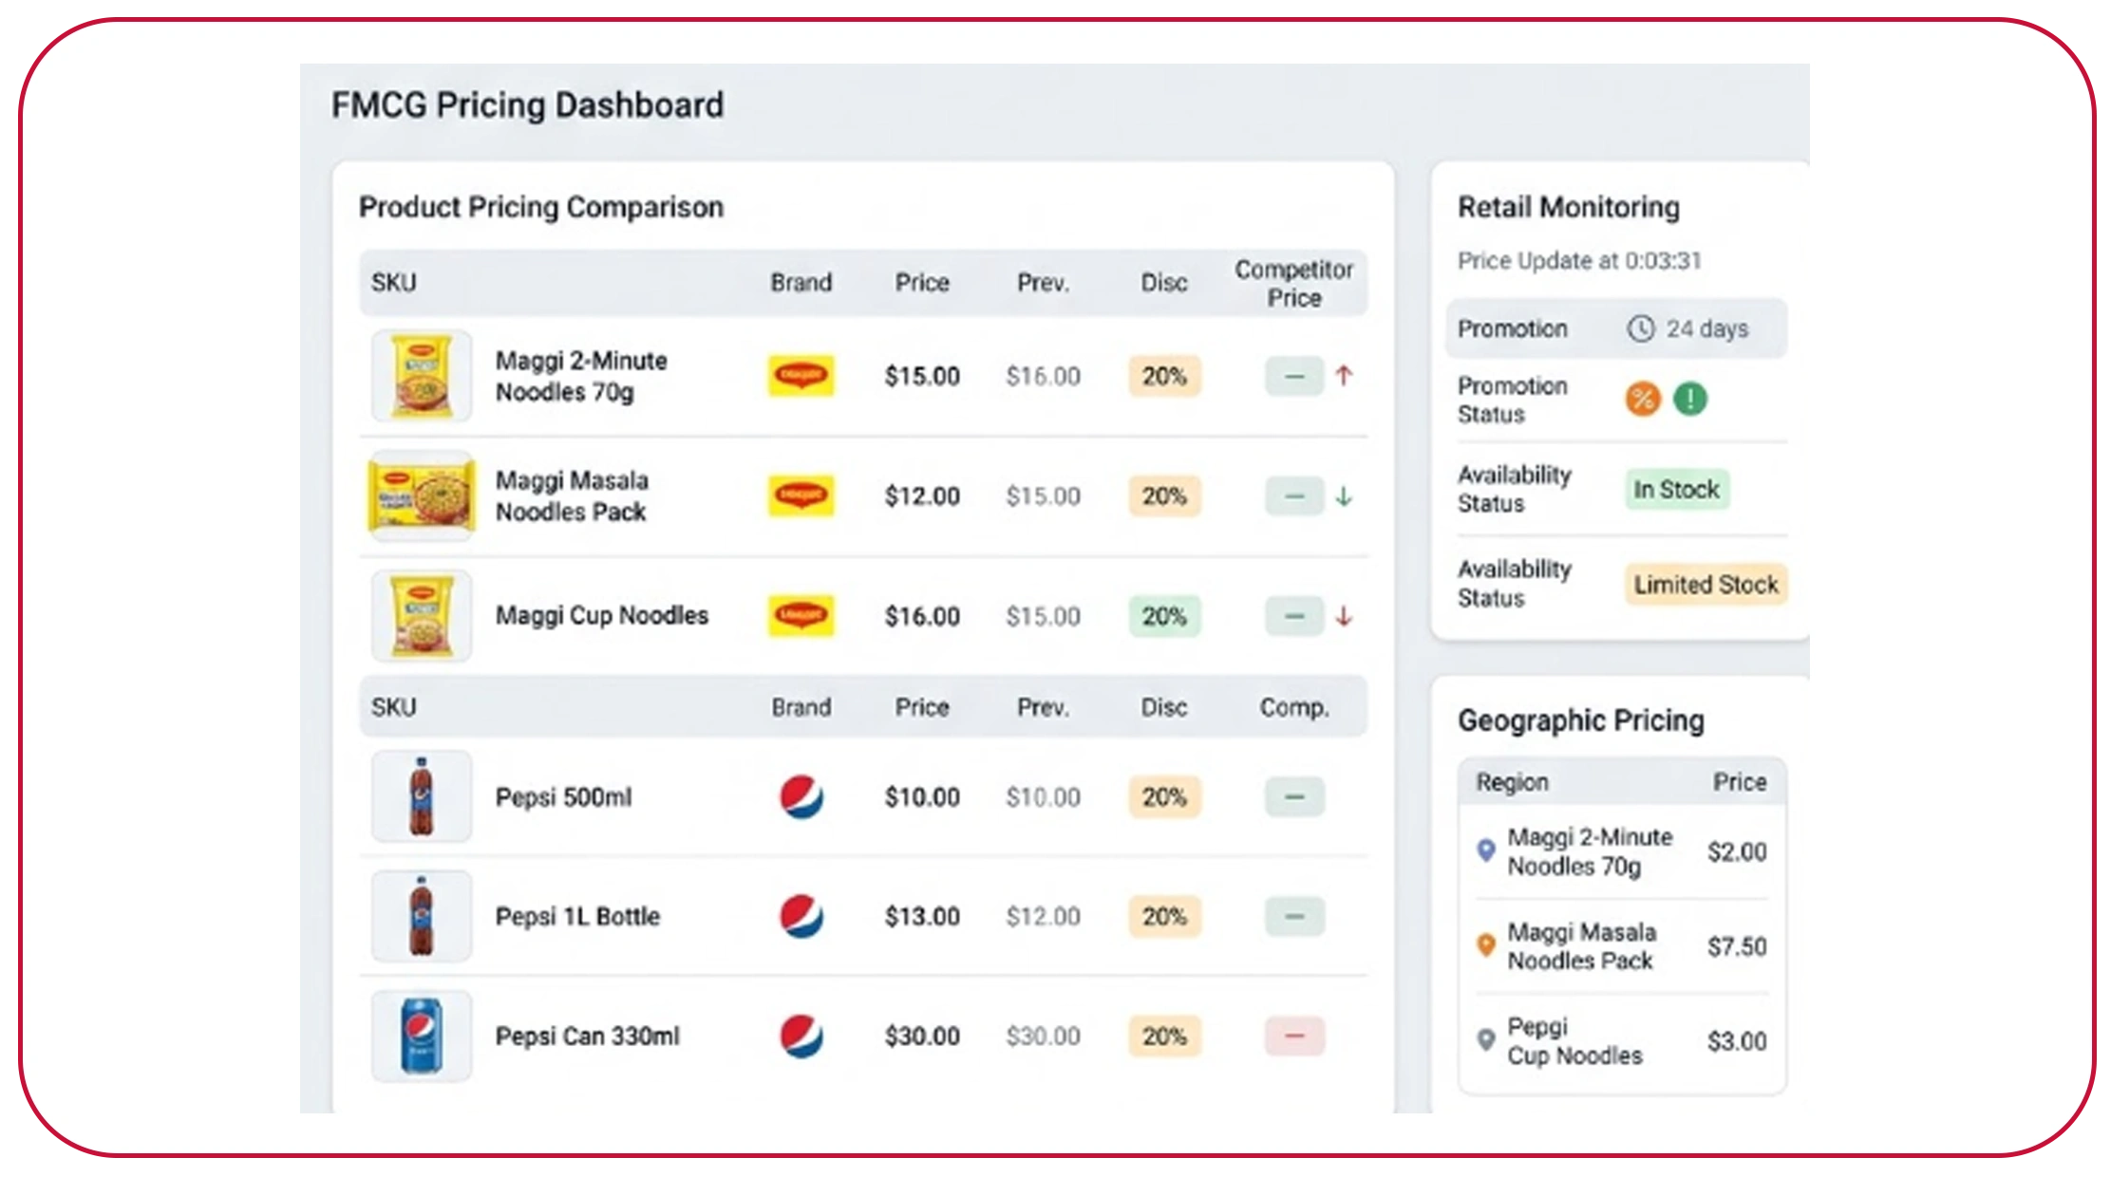Click the orange location pin for Maggi Masala Noodles Pack
2111x1177 pixels.
pyautogui.click(x=1486, y=945)
